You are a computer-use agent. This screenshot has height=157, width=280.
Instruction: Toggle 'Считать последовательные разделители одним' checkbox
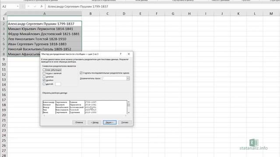coord(81,73)
